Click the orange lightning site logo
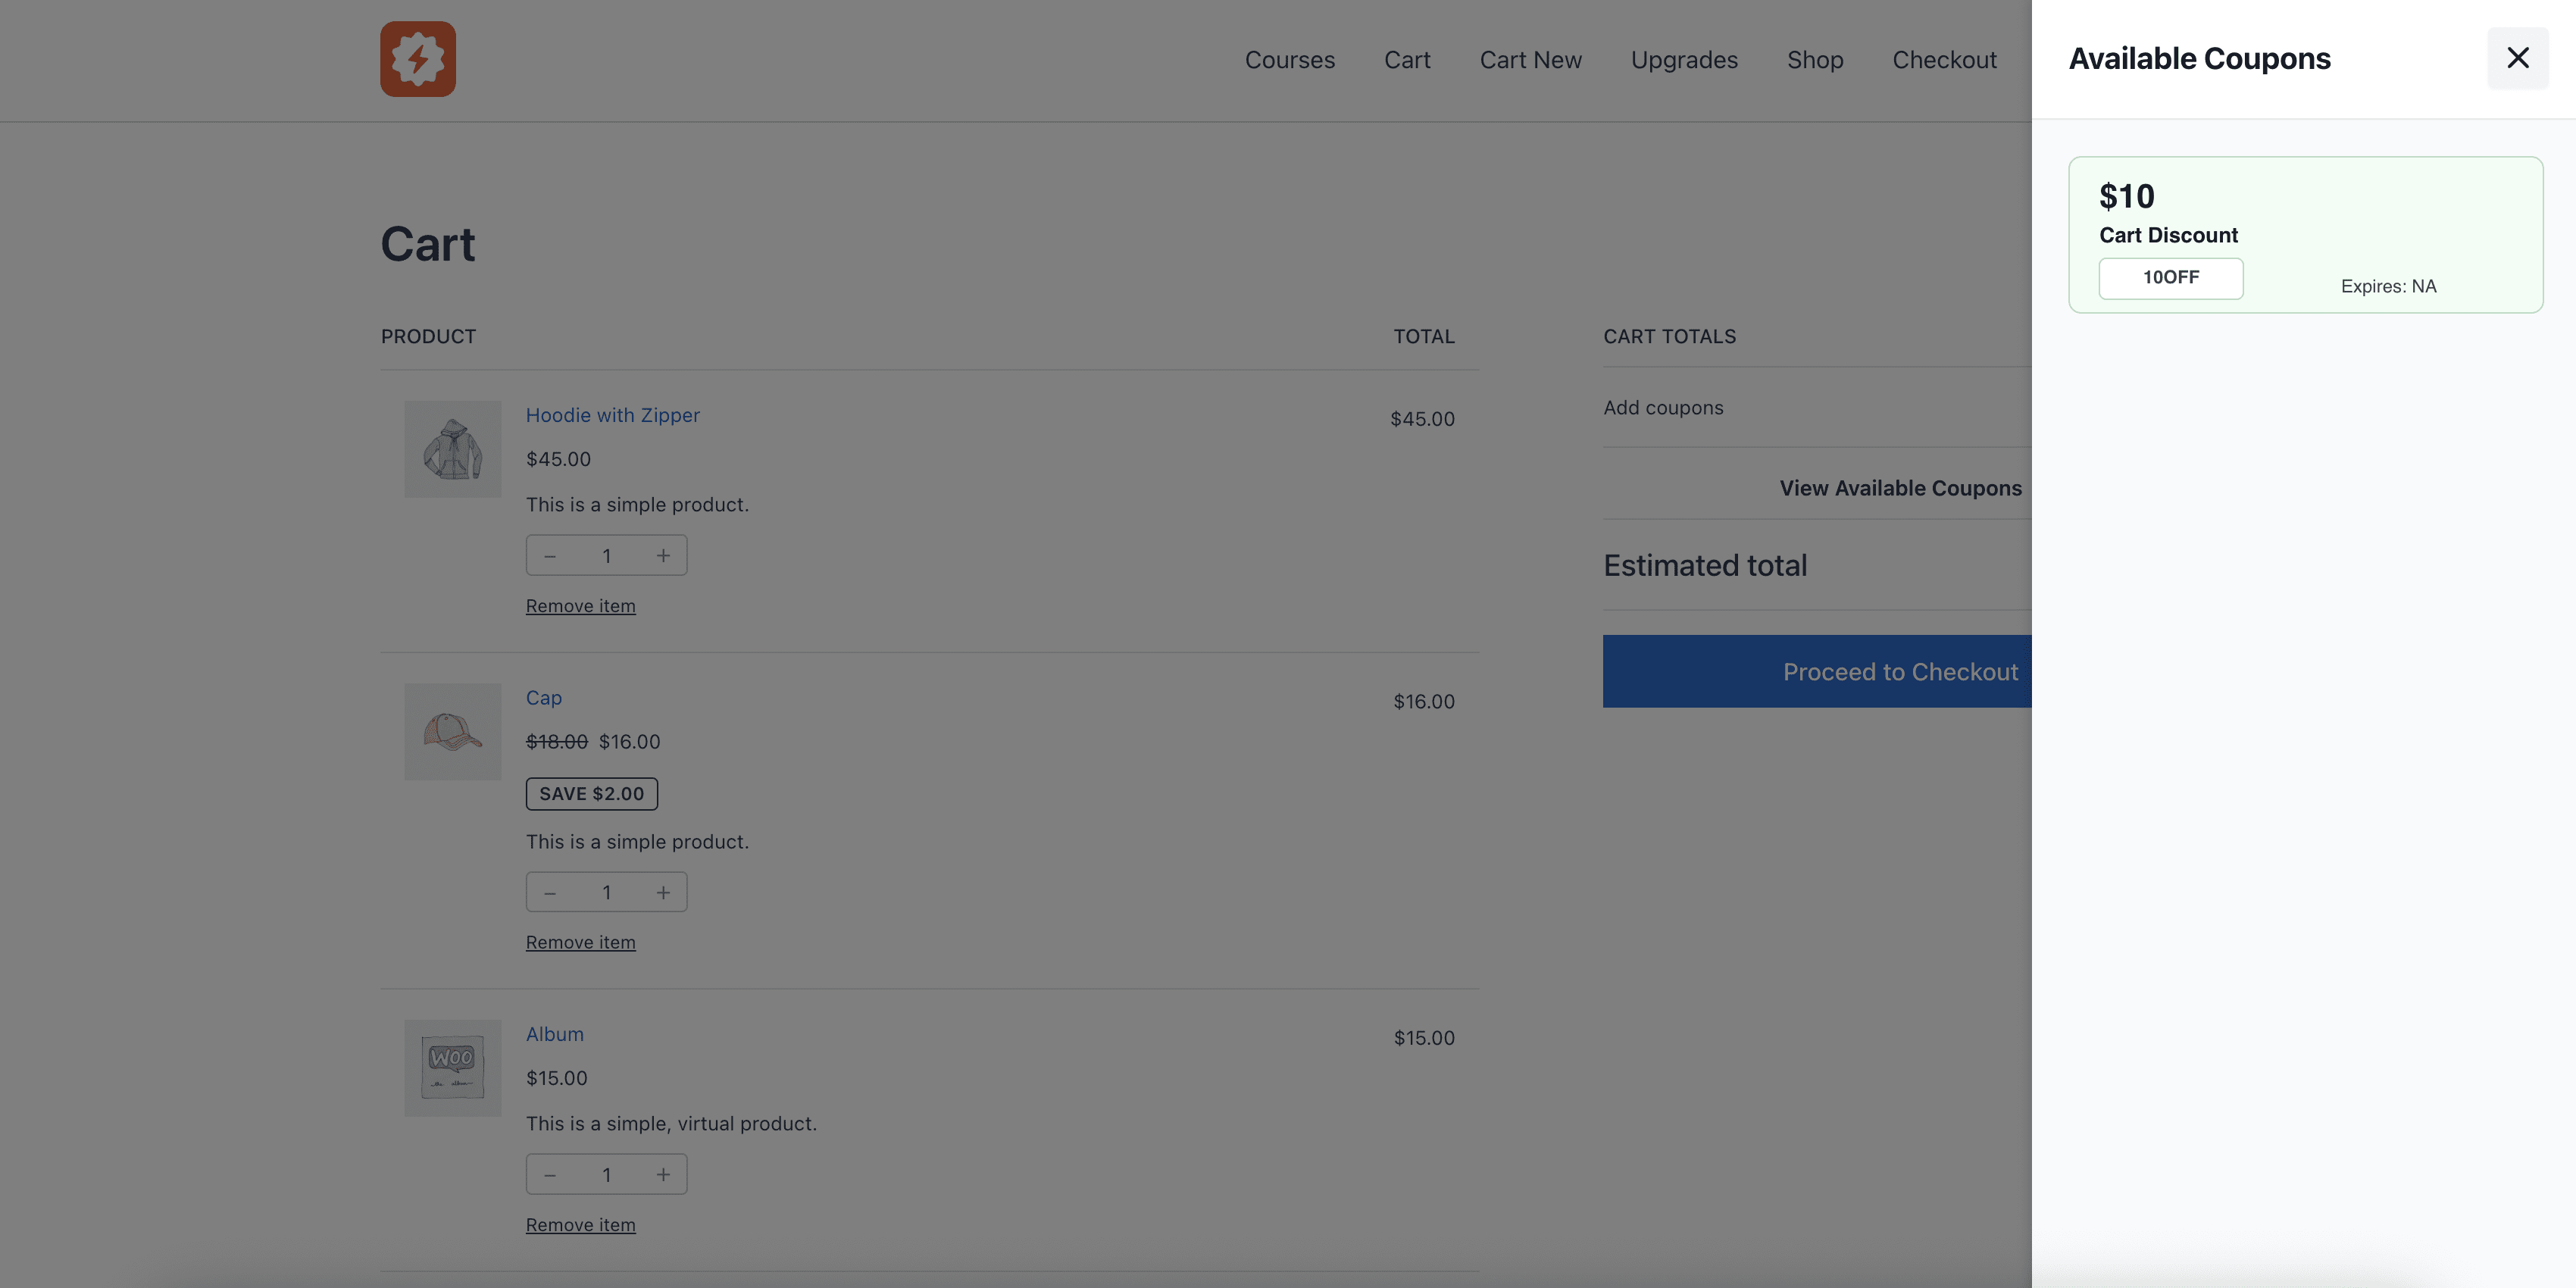 [x=418, y=59]
